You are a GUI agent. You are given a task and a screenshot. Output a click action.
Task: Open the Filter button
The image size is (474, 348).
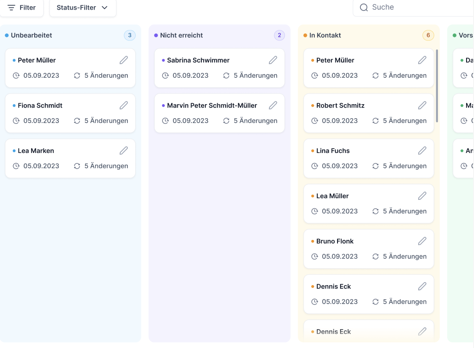(x=22, y=7)
